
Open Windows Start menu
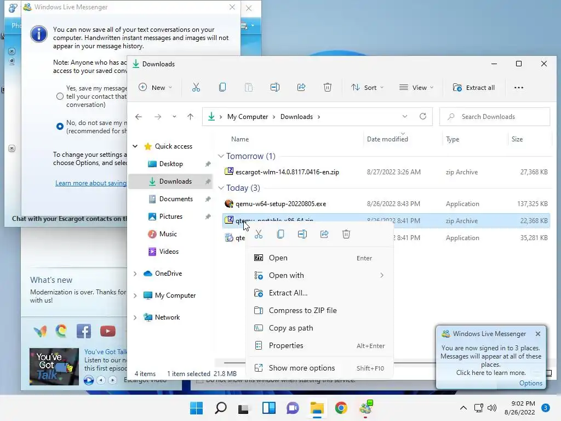196,408
